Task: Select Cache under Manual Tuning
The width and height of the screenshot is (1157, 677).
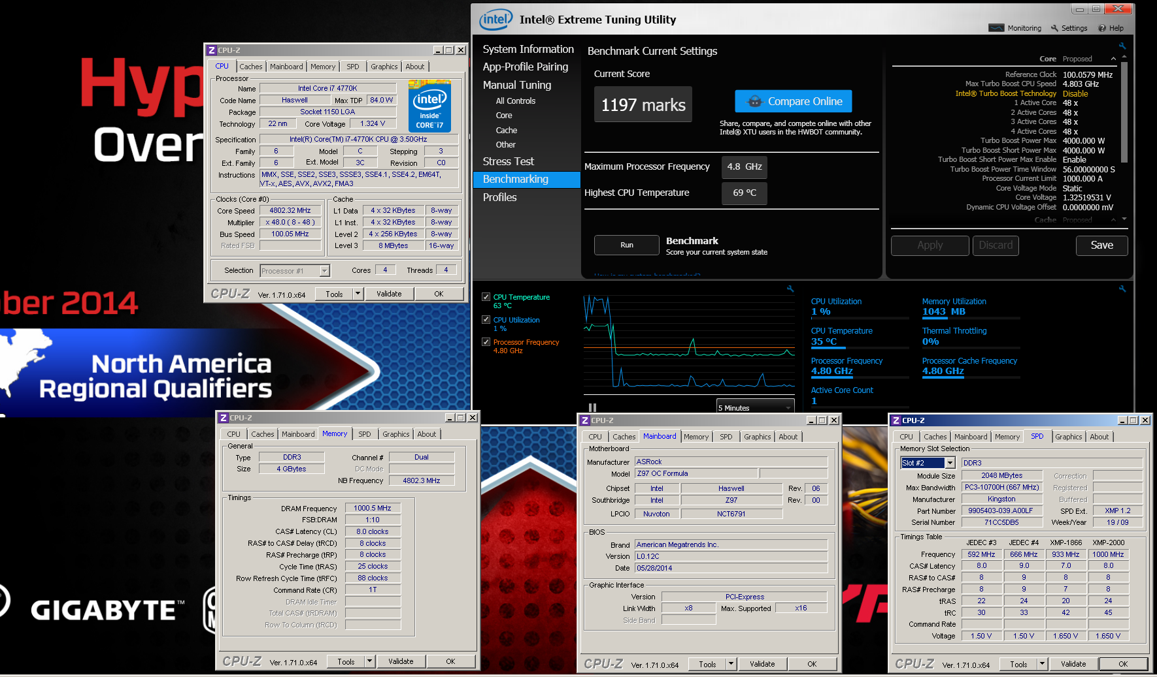Action: point(507,130)
